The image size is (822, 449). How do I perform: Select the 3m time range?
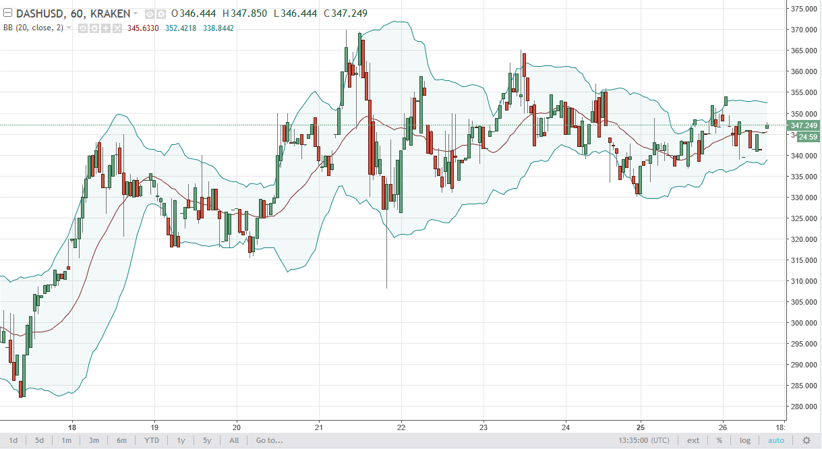(94, 440)
